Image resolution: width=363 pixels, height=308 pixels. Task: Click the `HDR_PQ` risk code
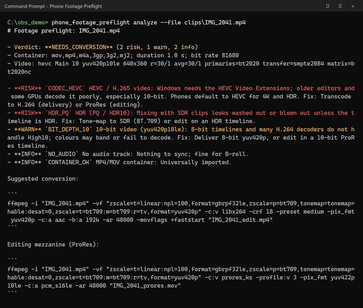(58, 113)
